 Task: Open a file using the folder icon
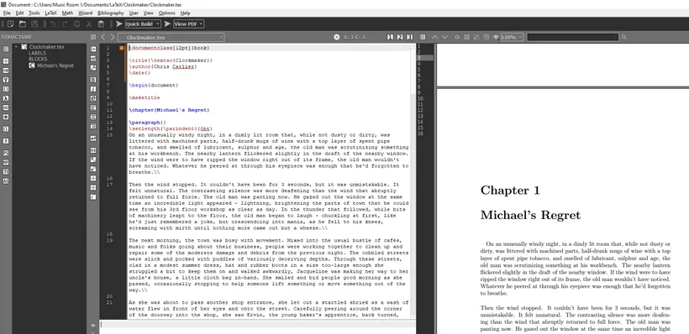[x=23, y=23]
